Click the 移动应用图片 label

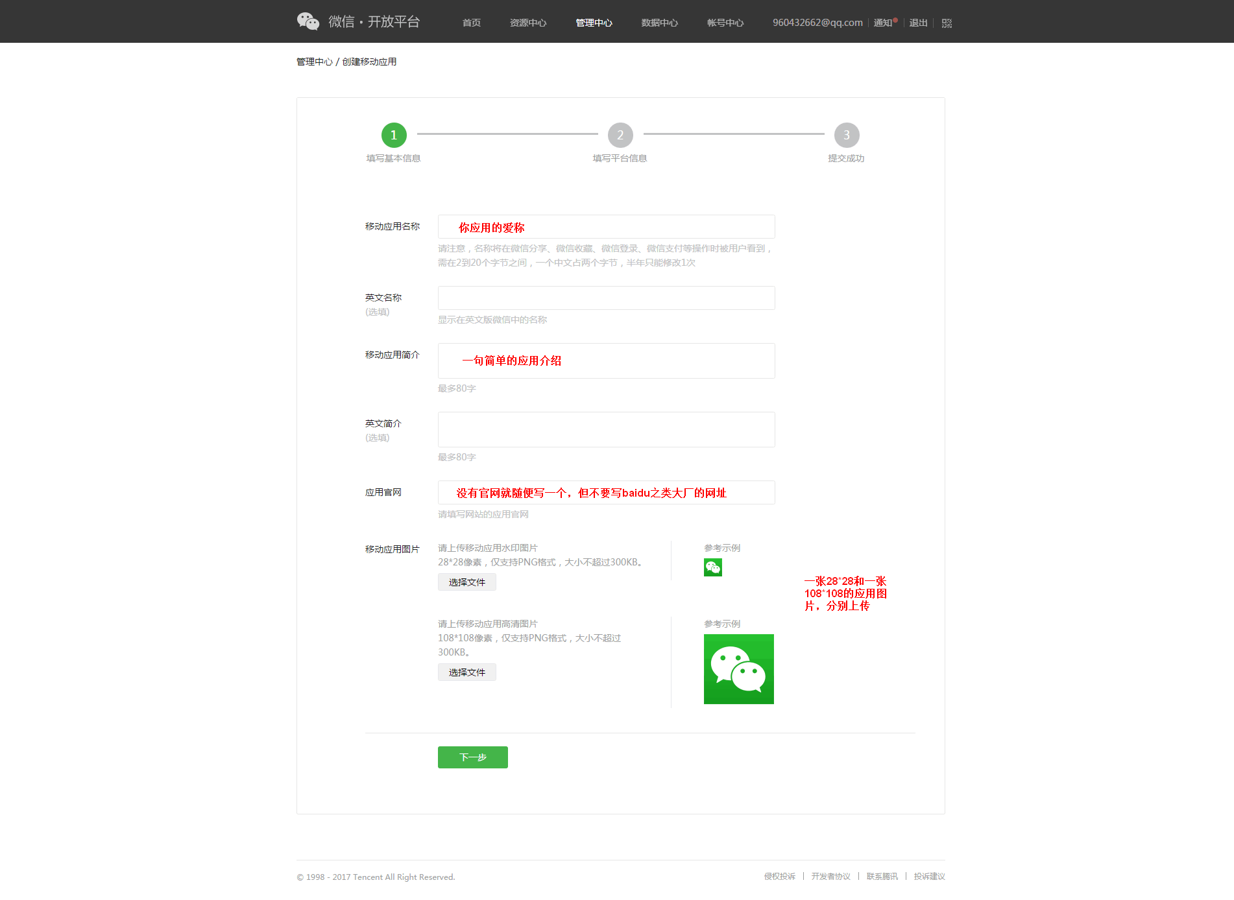tap(393, 549)
